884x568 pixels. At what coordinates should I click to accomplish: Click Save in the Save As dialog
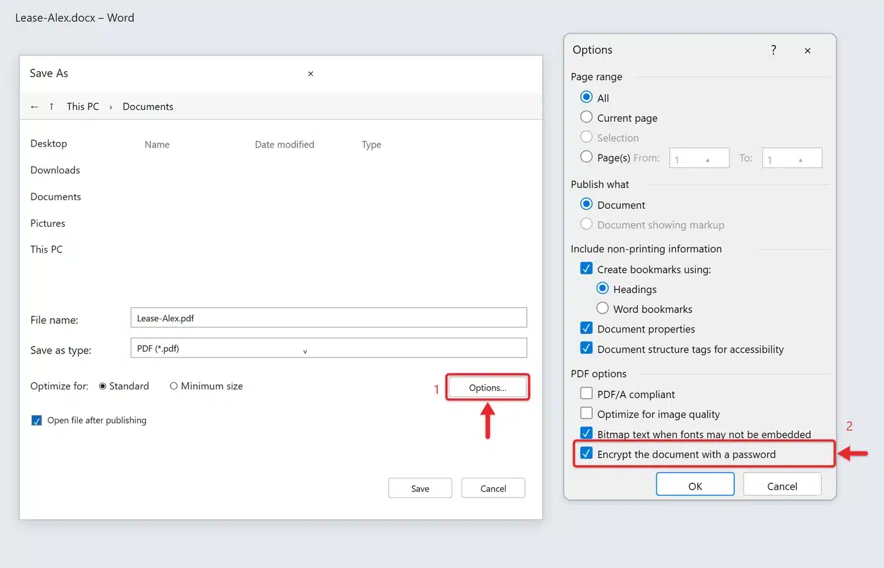tap(420, 488)
